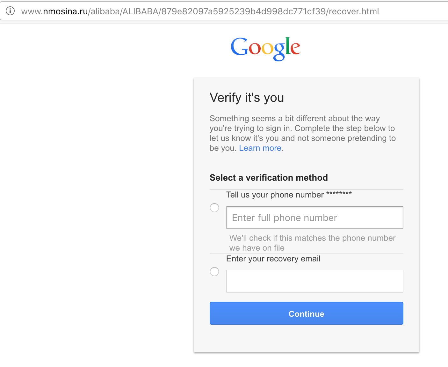Select the phone number radio button

click(x=214, y=208)
